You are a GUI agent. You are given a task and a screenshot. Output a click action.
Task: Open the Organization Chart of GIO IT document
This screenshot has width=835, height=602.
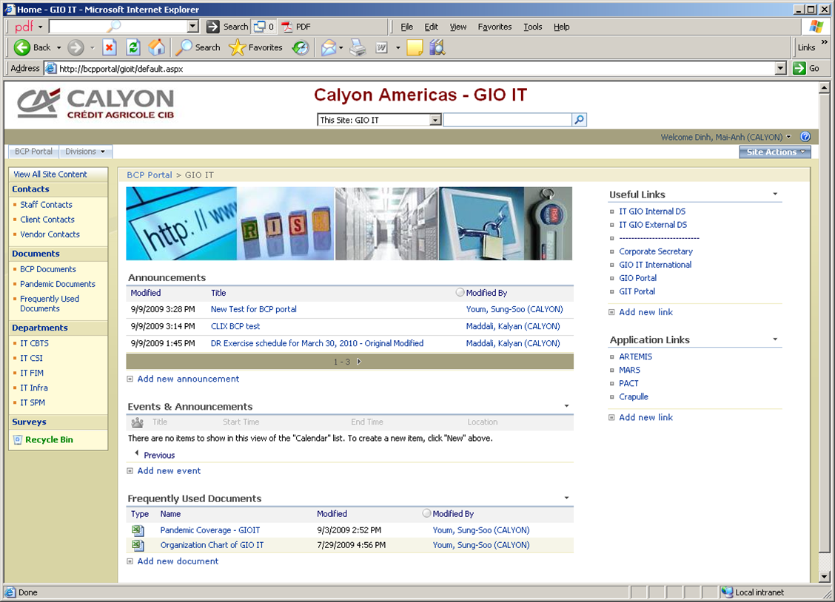pyautogui.click(x=212, y=545)
